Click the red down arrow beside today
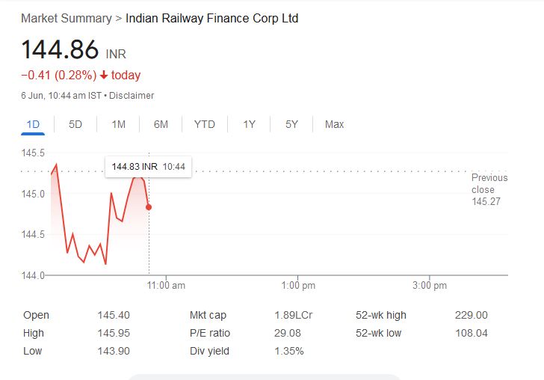 click(103, 75)
